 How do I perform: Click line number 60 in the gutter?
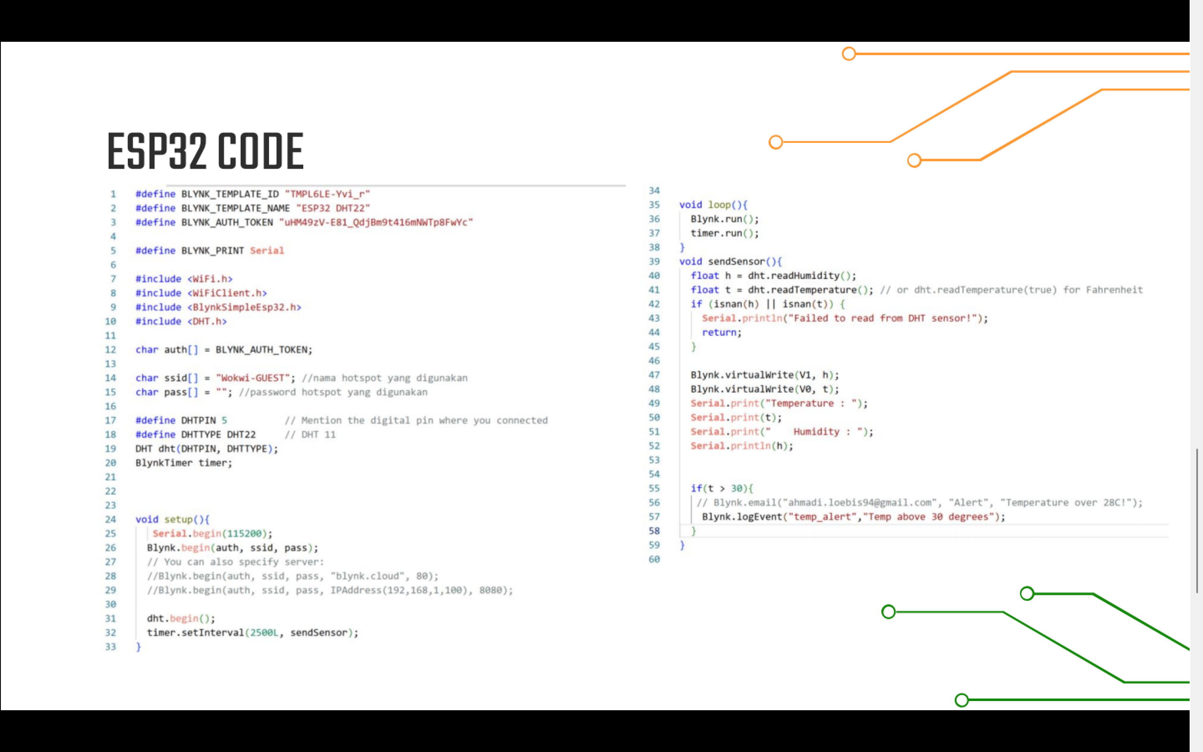pyautogui.click(x=654, y=559)
